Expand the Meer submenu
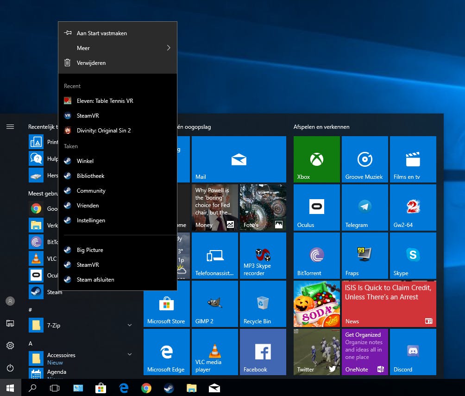This screenshot has height=396, width=465. (x=118, y=48)
